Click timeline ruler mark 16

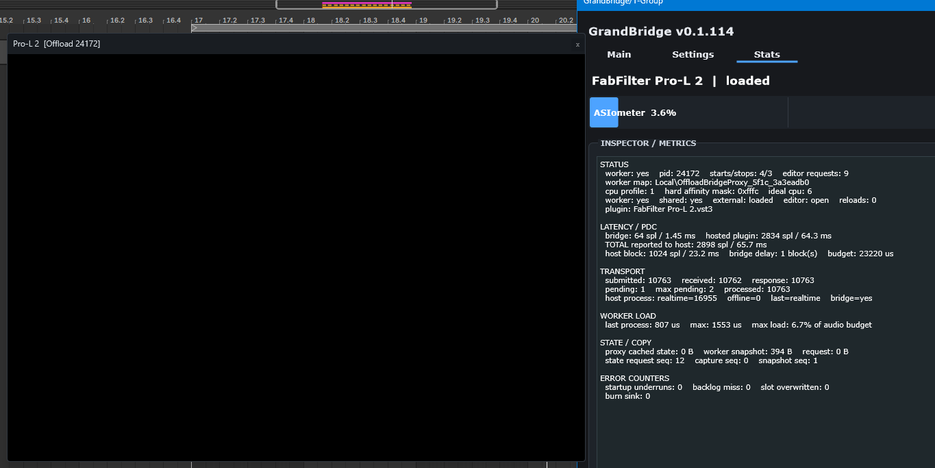(x=86, y=21)
